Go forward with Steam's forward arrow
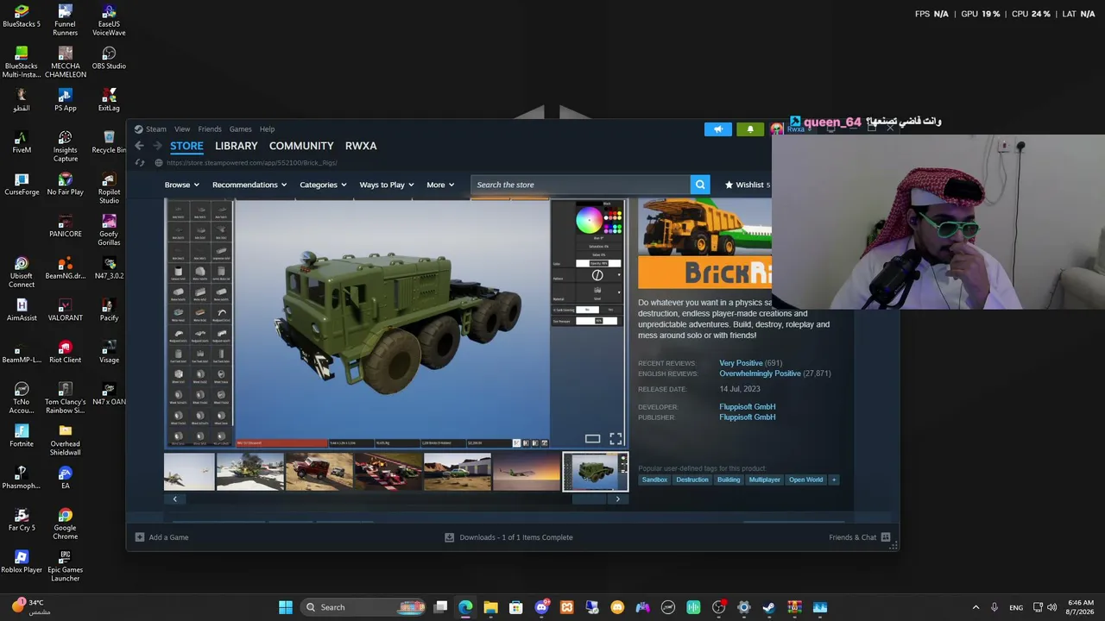This screenshot has height=621, width=1105. (x=159, y=146)
